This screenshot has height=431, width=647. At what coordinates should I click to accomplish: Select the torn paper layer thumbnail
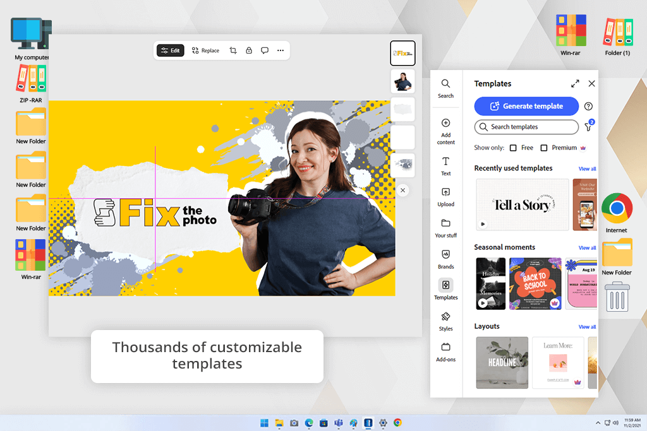pyautogui.click(x=402, y=109)
